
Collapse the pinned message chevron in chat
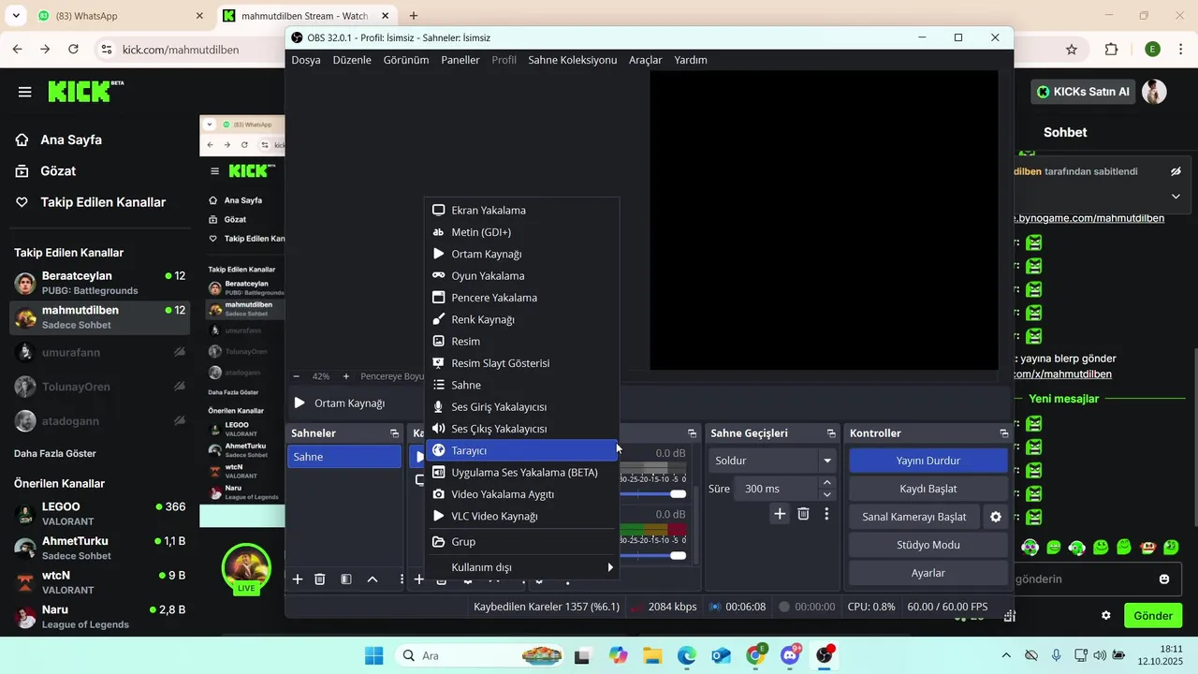[x=1176, y=197]
